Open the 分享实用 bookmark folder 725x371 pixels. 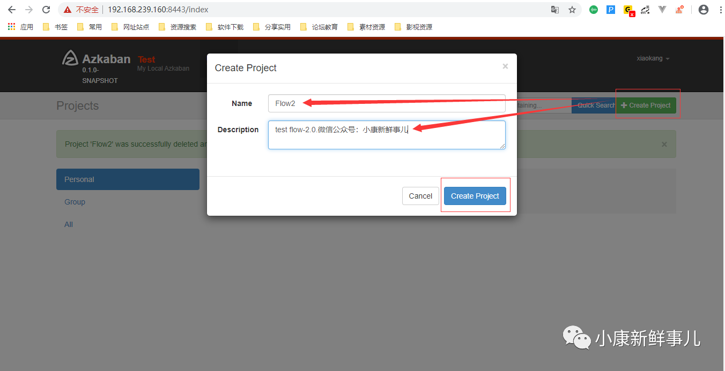[271, 27]
